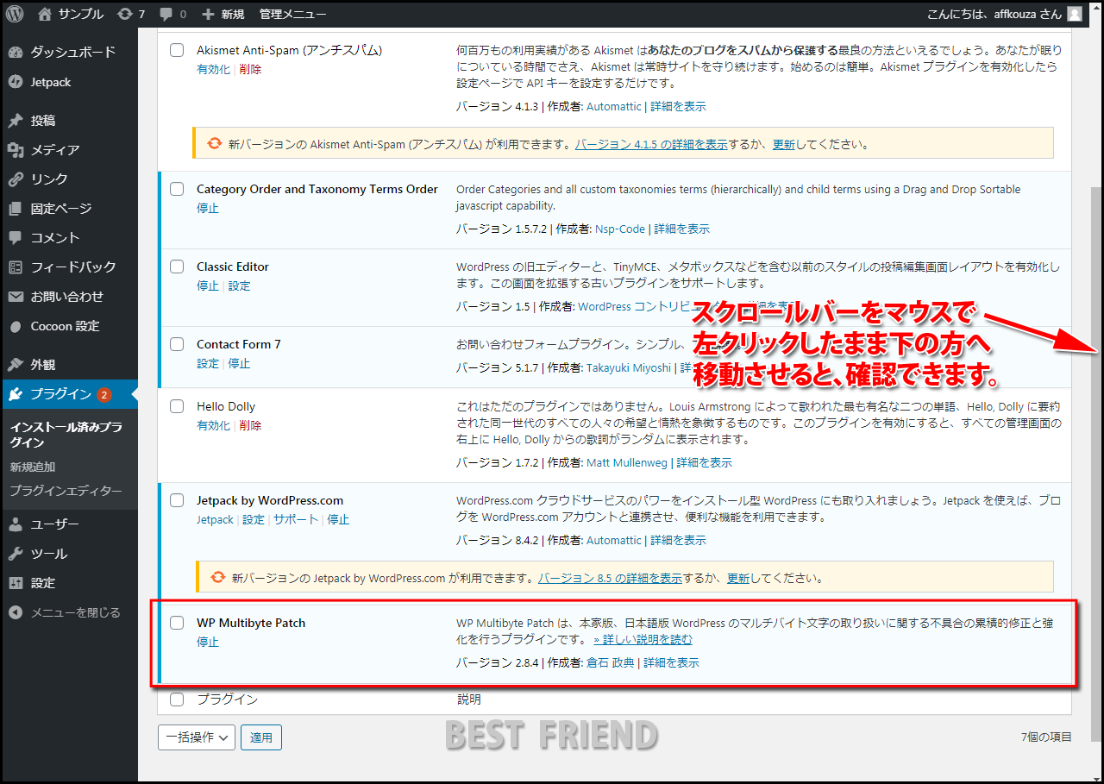Open the 一括操作 bulk actions dropdown
Image resolution: width=1104 pixels, height=784 pixels.
(196, 737)
